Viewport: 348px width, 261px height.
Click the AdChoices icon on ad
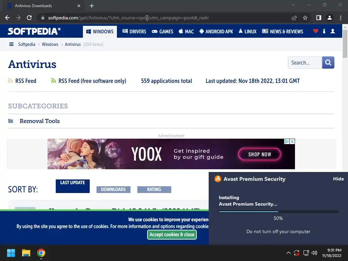pos(286,141)
